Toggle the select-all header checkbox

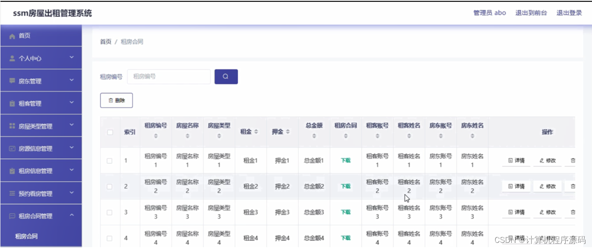(110, 132)
